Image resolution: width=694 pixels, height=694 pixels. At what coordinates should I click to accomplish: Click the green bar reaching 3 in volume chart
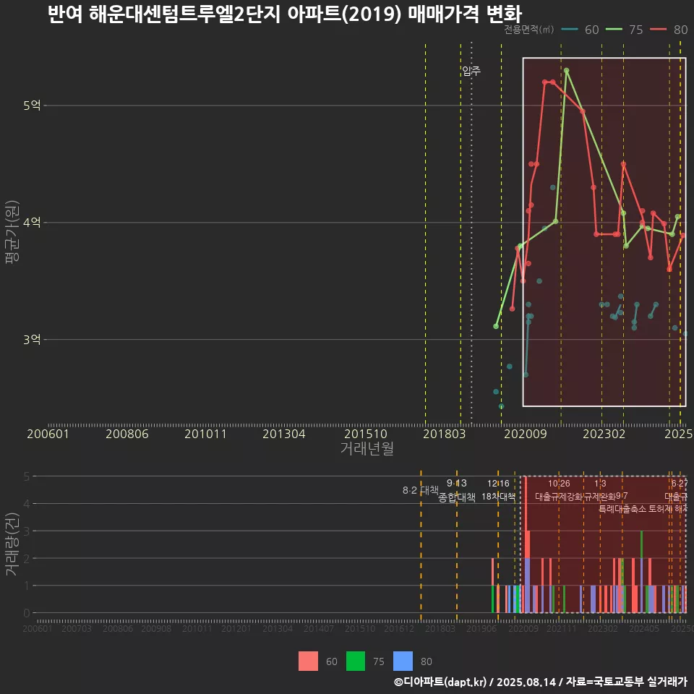click(x=641, y=544)
